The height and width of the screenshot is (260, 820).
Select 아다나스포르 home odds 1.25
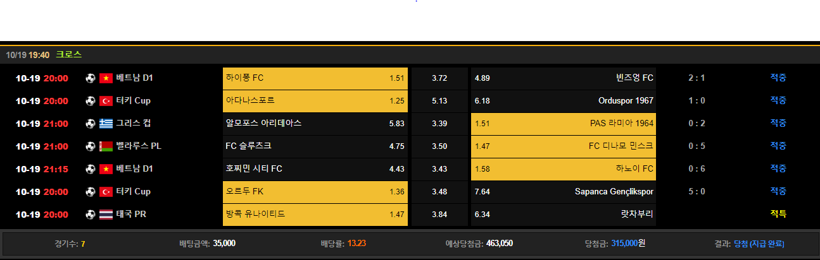click(x=315, y=101)
